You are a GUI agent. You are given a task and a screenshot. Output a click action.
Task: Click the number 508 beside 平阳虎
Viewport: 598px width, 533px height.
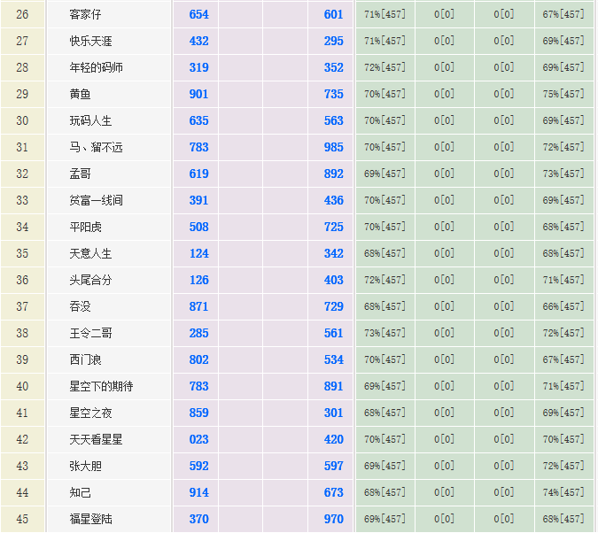[x=198, y=228]
